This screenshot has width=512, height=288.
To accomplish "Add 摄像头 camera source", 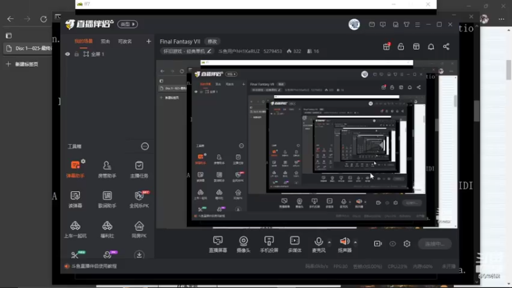I will [243, 244].
